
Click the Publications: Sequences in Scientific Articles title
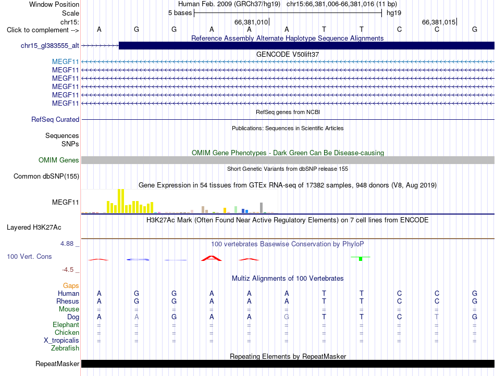point(288,128)
